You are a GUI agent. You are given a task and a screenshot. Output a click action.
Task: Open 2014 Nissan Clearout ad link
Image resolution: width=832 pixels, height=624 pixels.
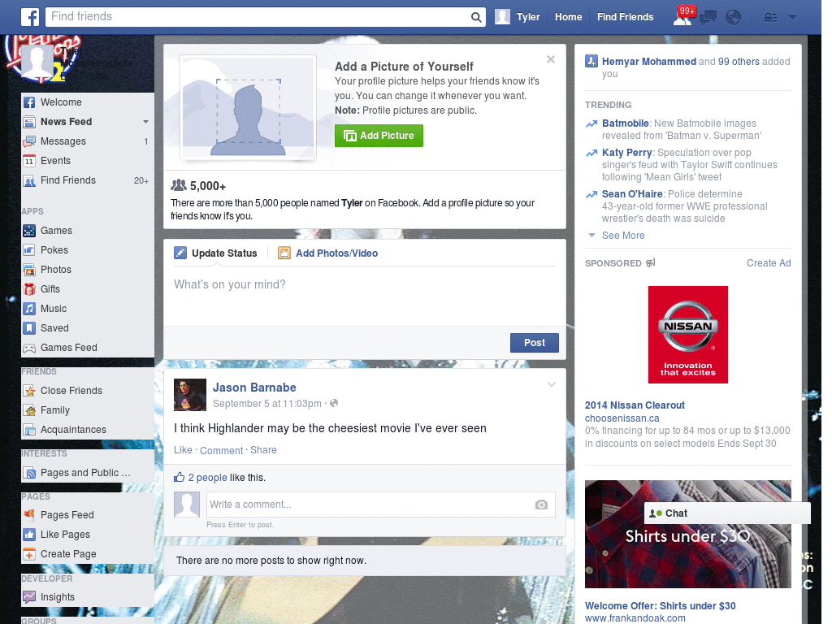tap(635, 405)
